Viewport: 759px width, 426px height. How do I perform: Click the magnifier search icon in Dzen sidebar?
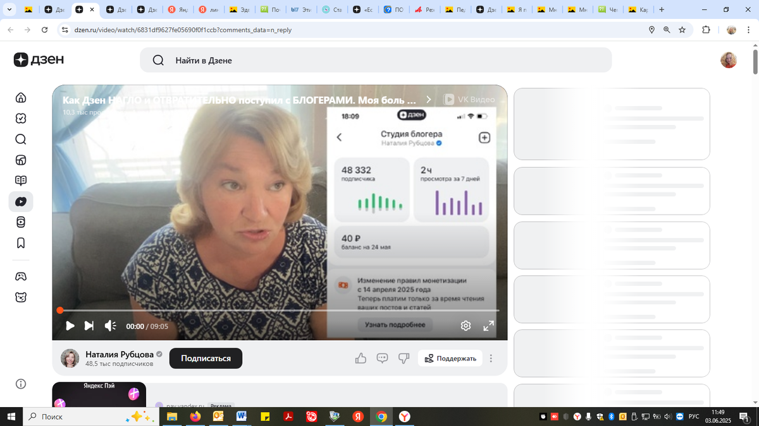21,139
